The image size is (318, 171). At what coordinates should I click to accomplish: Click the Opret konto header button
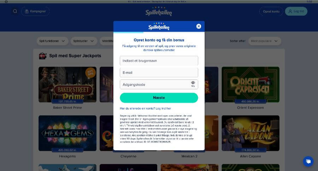click(x=271, y=11)
